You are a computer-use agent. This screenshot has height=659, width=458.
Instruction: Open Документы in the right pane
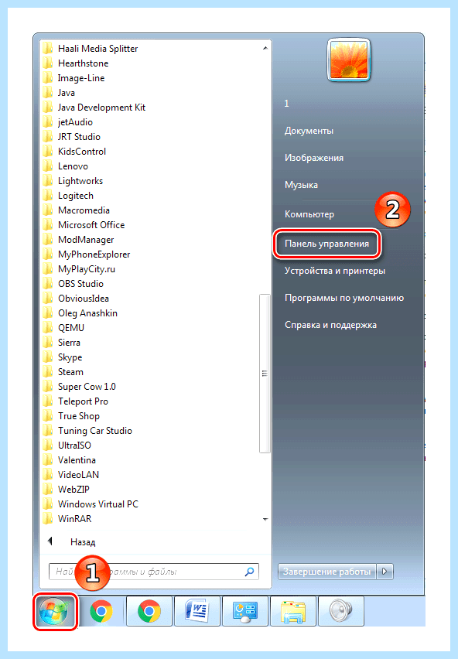[x=309, y=131]
